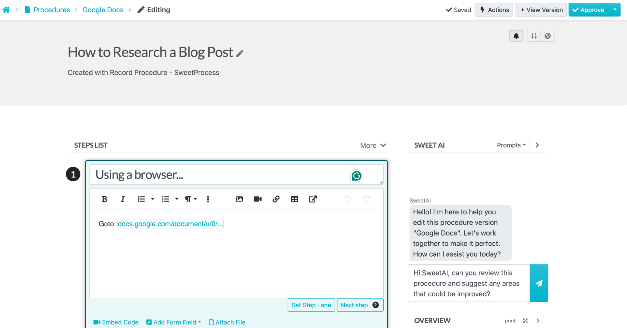
Task: Click the SweetAI greeting message
Action: (460, 233)
